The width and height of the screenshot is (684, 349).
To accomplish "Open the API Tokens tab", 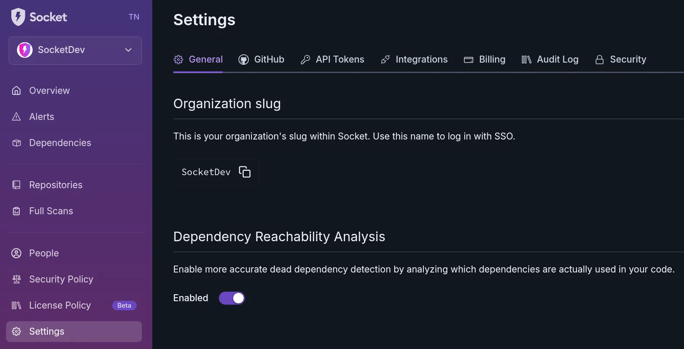I will click(x=332, y=60).
